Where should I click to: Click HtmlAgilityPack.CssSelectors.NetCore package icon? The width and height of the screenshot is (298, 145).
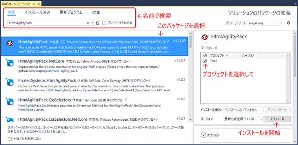(x=9, y=120)
